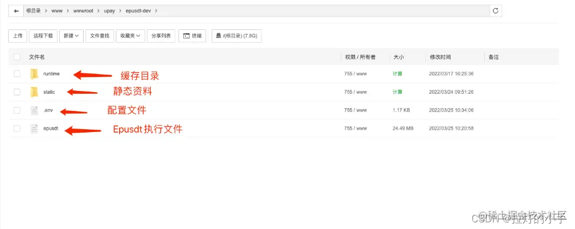The width and height of the screenshot is (575, 229).
Task: Check the static row checkbox
Action: (x=17, y=92)
